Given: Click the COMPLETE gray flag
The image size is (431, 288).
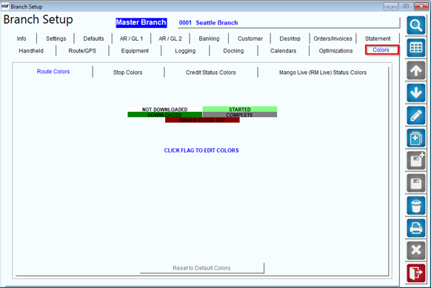Looking at the screenshot, I should click(240, 115).
